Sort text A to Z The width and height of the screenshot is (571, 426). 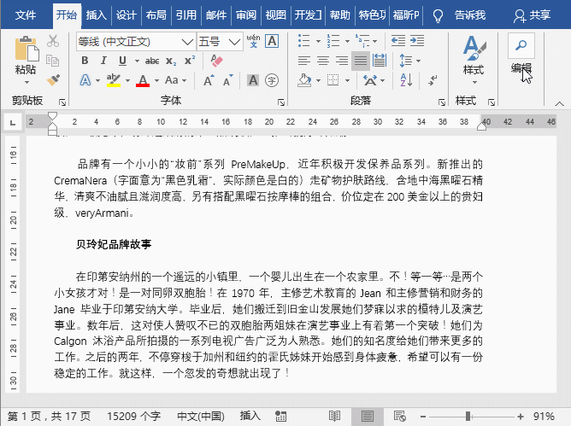[x=406, y=80]
